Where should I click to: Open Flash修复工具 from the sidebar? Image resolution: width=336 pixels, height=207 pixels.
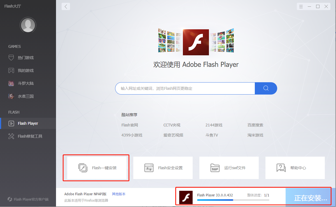tap(30, 136)
